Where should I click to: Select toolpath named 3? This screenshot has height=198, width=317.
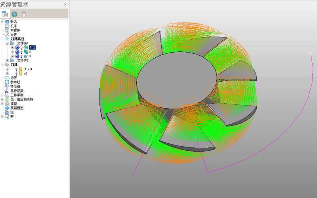point(30,56)
